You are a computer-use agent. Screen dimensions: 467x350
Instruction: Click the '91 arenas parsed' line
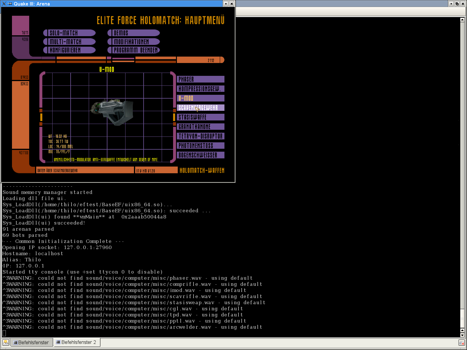coord(28,229)
